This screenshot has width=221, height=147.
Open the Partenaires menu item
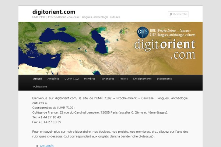[108, 79]
